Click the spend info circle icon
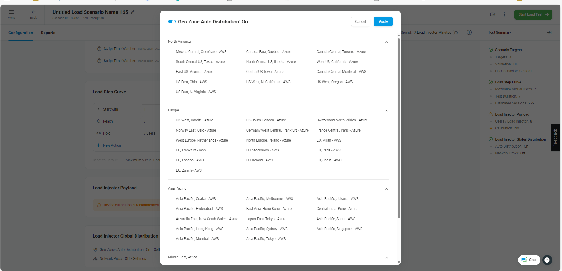The width and height of the screenshot is (562, 271). pos(469,33)
